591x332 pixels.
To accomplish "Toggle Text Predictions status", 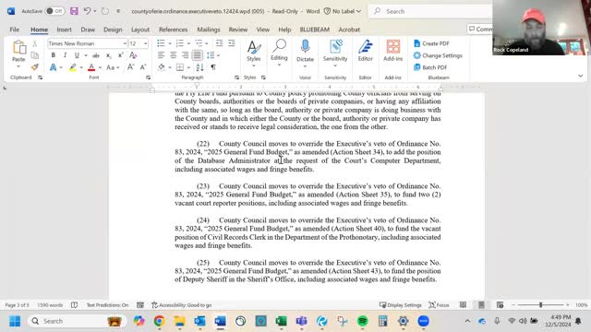I will click(x=107, y=305).
